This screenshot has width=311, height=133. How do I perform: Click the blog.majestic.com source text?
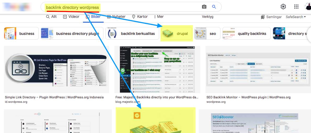pos(128,102)
